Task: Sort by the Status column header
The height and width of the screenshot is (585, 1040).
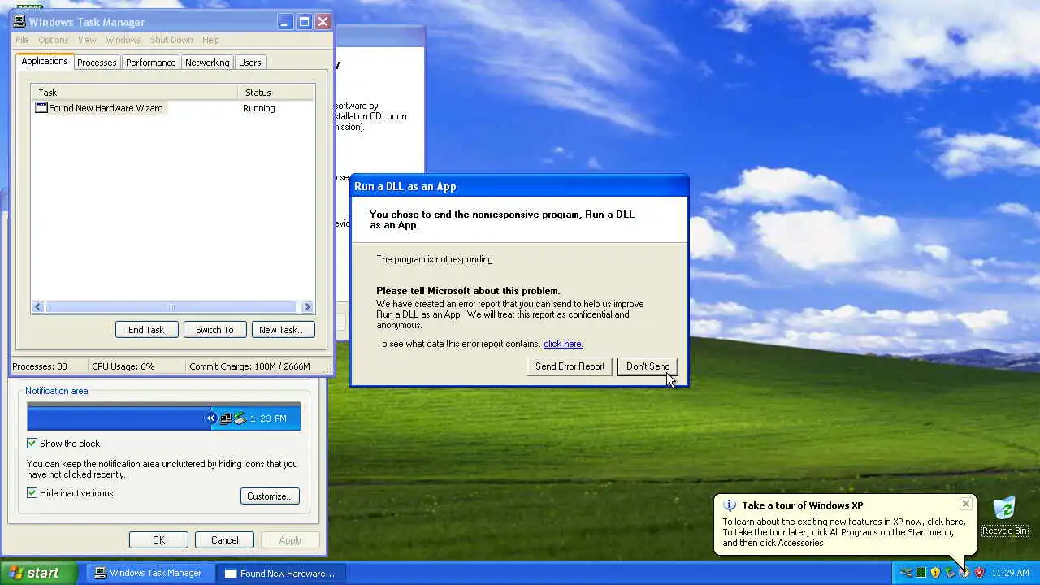Action: pos(276,93)
